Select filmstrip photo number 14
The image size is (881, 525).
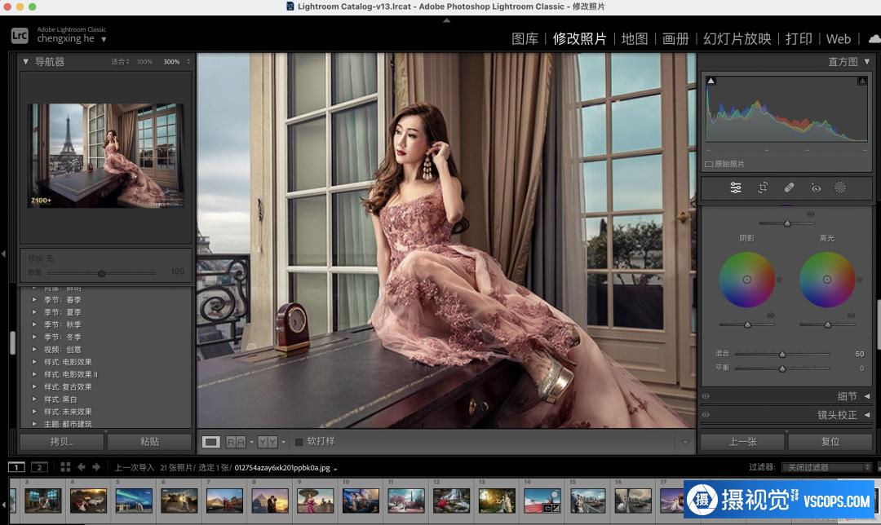tap(542, 501)
